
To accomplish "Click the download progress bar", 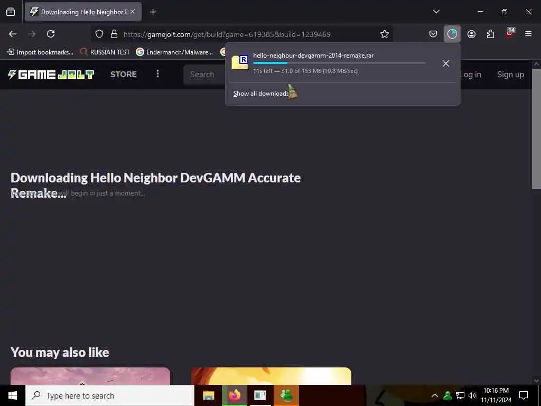I will click(339, 63).
